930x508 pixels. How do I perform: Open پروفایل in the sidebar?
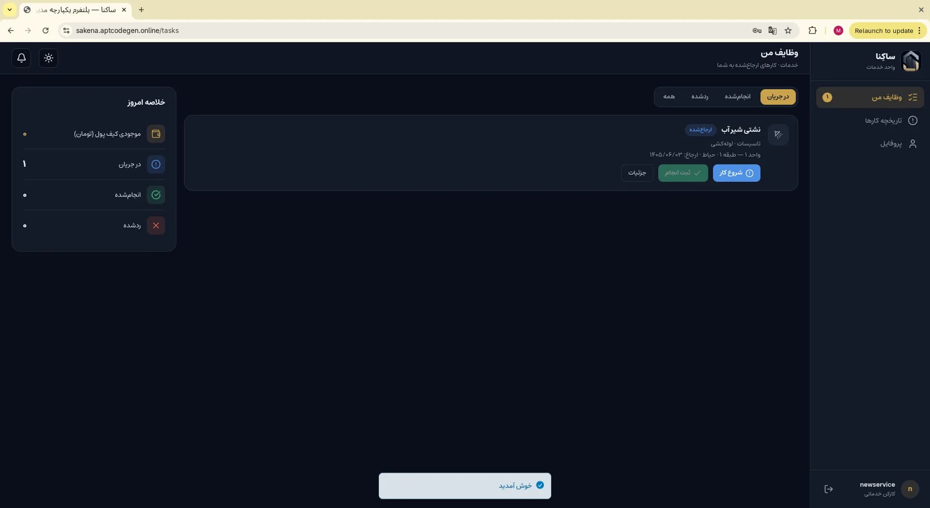870,144
